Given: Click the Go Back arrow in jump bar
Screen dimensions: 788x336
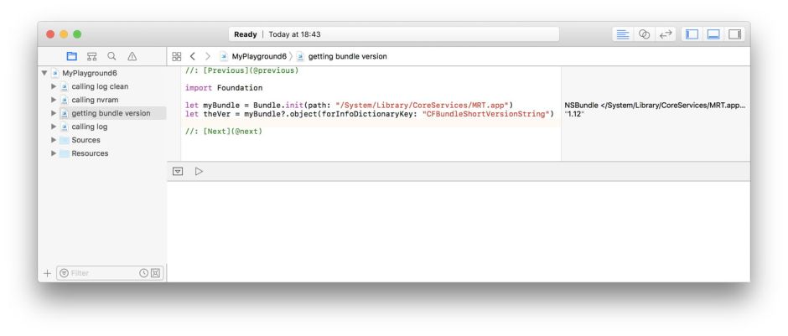Looking at the screenshot, I should pos(193,56).
